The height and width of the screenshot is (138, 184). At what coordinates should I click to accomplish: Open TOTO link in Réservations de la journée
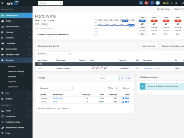coord(40,69)
